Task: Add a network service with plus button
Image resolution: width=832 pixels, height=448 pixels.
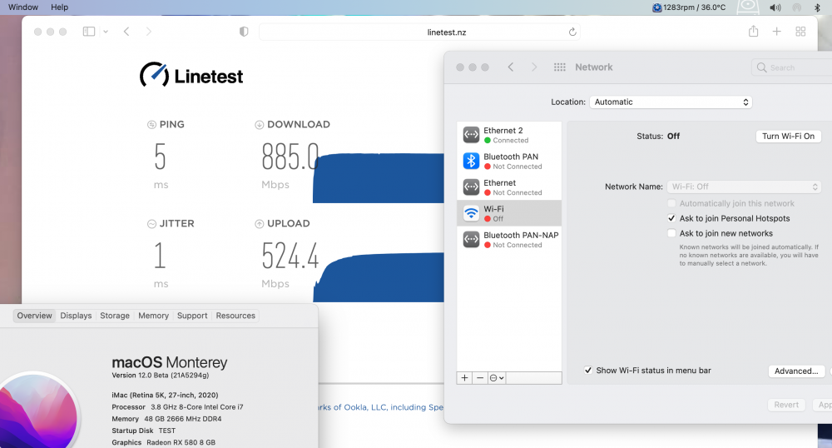Action: coord(464,378)
